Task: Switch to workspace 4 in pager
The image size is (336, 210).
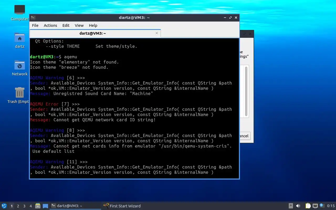Action: [x=30, y=206]
